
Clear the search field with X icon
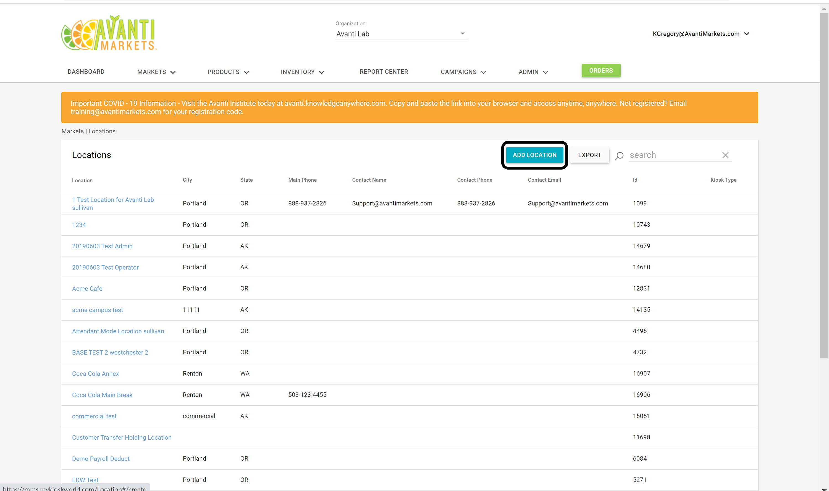click(725, 155)
